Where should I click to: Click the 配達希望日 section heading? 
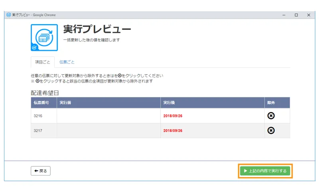pyautogui.click(x=45, y=93)
